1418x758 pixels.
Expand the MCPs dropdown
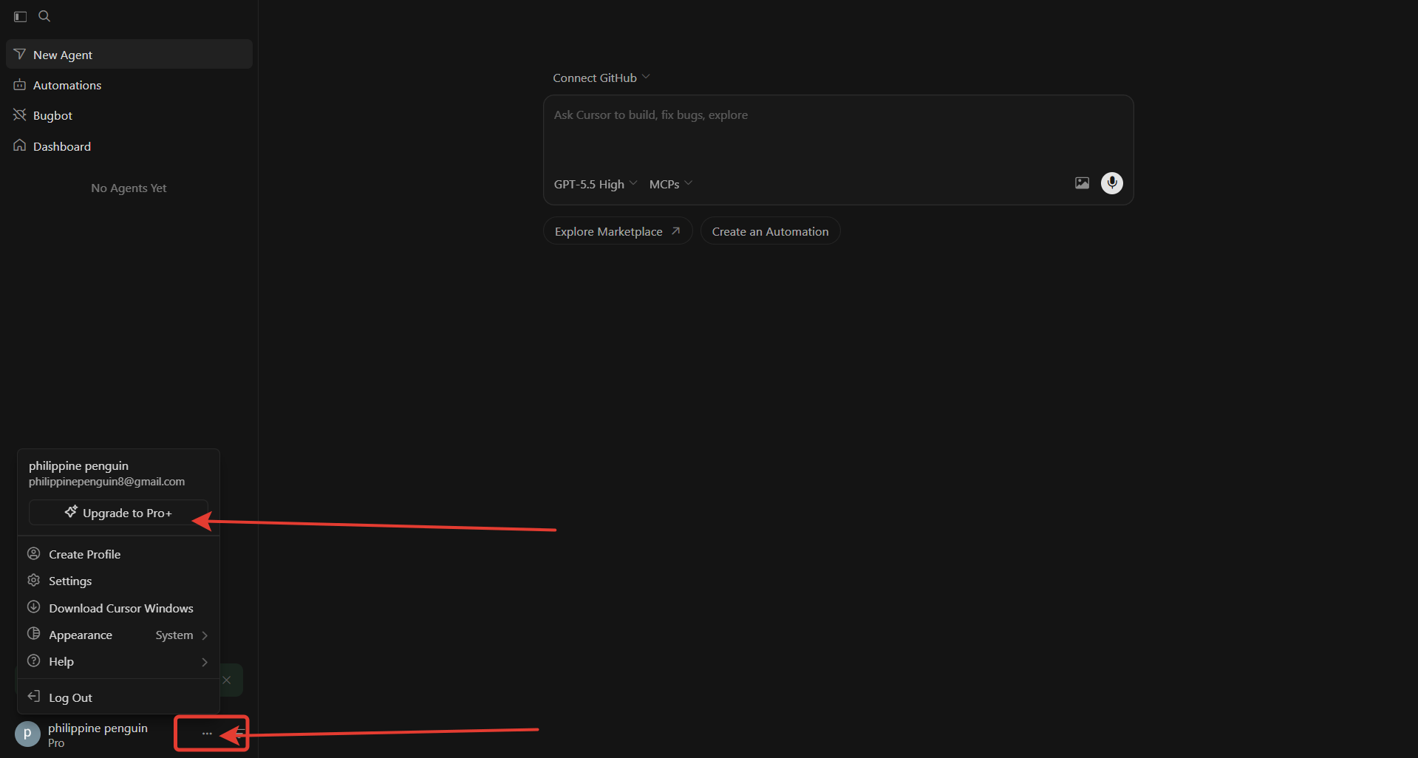pos(671,184)
